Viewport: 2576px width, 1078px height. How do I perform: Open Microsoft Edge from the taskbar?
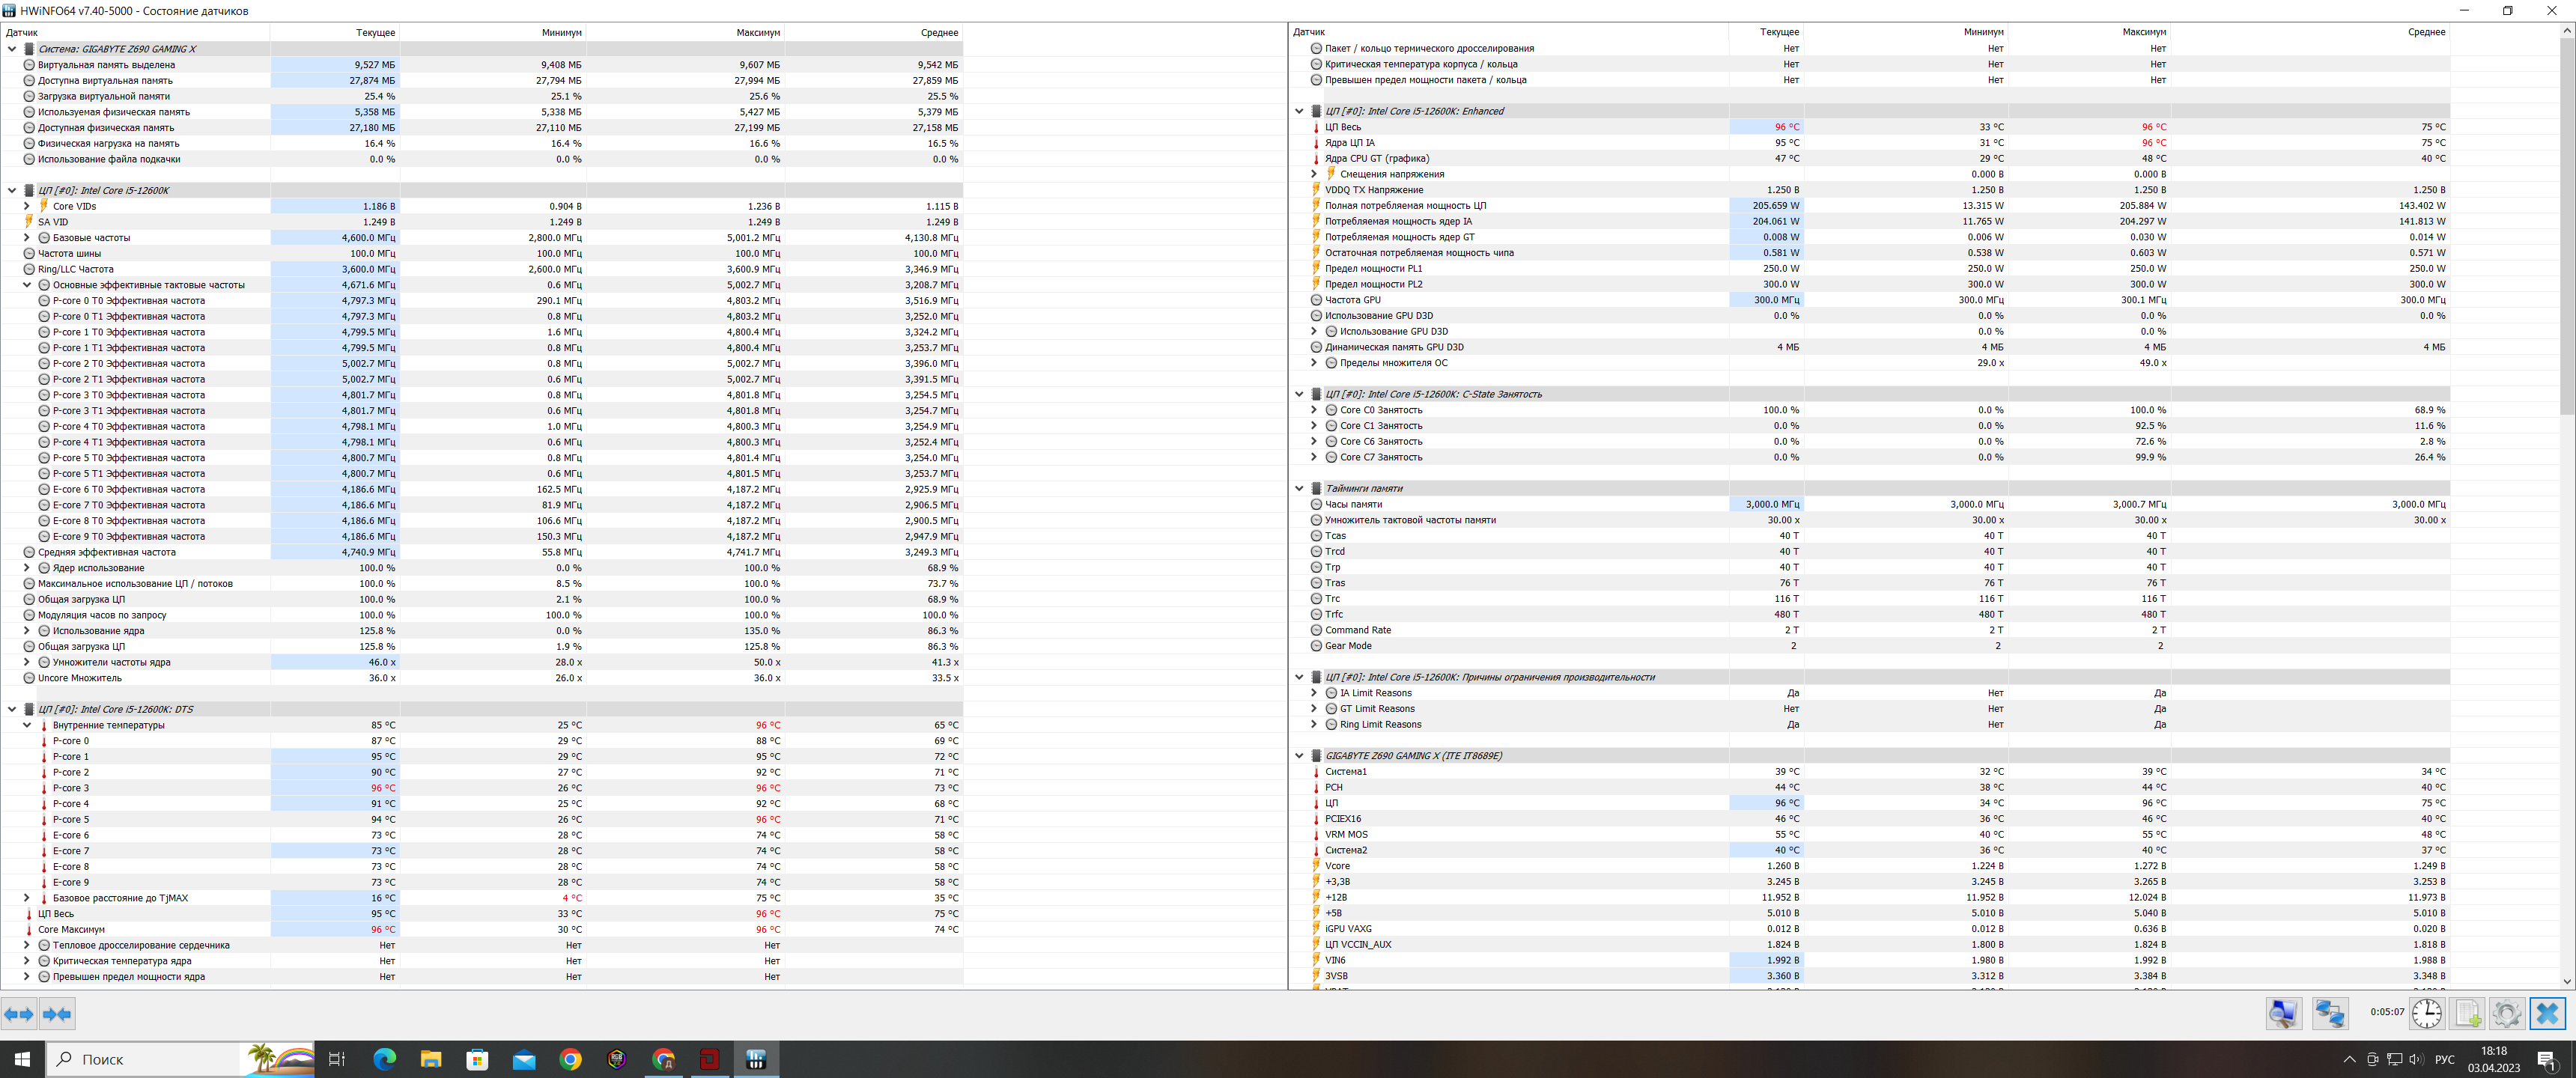pyautogui.click(x=384, y=1059)
